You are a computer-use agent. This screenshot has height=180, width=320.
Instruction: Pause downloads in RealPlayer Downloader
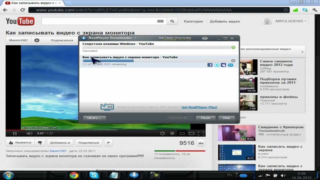(205, 118)
